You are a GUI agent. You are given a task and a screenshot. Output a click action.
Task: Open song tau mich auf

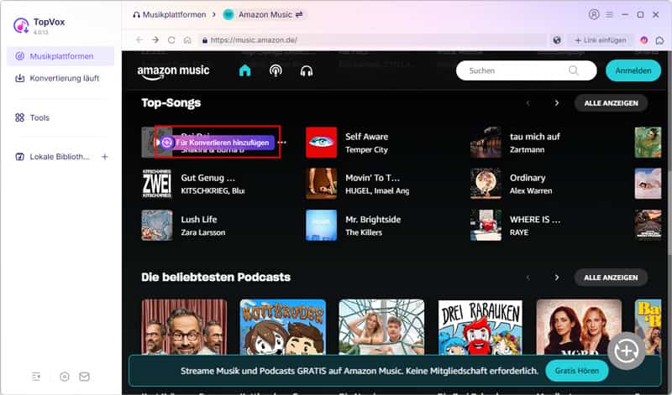(x=535, y=137)
